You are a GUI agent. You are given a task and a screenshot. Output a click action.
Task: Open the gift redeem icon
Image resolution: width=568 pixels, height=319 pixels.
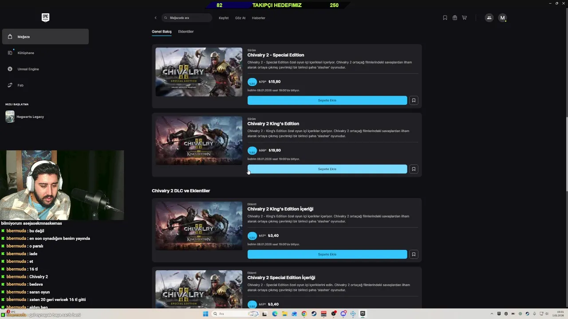(x=455, y=18)
